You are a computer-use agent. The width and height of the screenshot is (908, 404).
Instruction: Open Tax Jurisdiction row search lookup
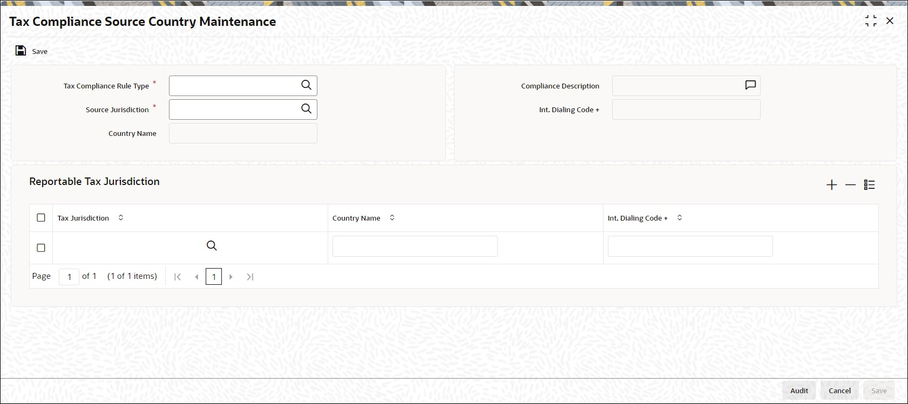tap(212, 246)
